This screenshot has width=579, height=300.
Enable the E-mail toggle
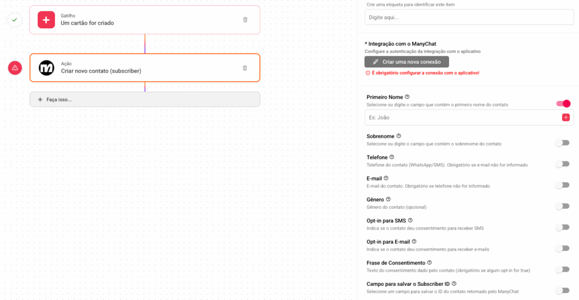[x=562, y=185]
